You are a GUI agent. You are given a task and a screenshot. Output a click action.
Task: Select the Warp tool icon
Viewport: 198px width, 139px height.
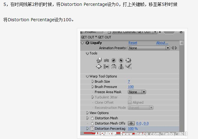(x=99, y=60)
